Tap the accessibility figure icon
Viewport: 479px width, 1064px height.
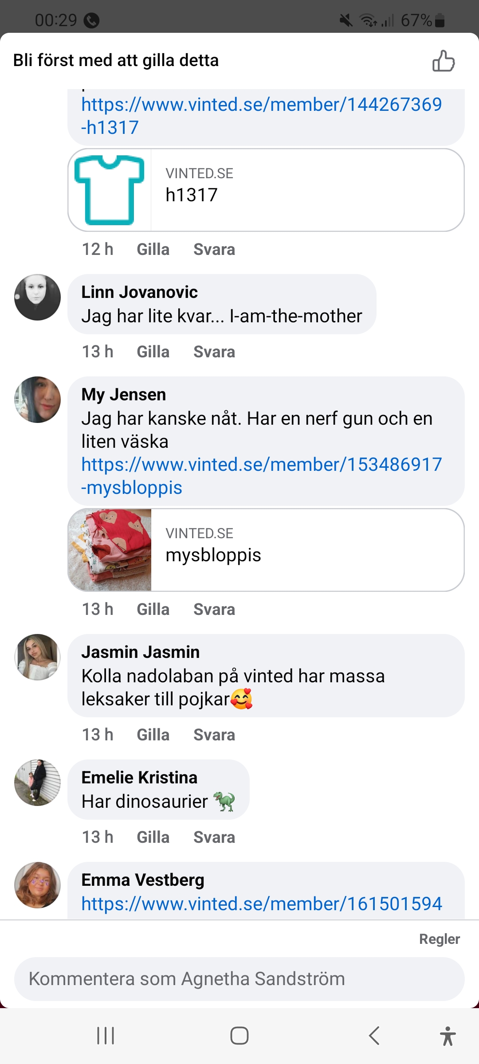448,1036
